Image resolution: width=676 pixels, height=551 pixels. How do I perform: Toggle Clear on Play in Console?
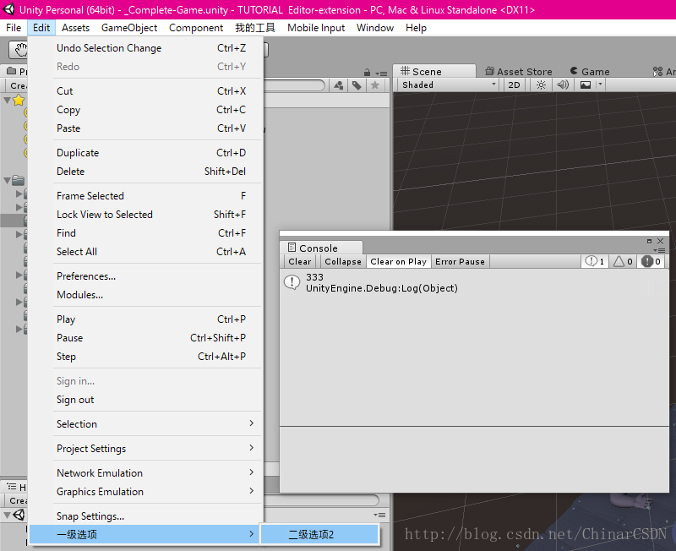pyautogui.click(x=398, y=262)
